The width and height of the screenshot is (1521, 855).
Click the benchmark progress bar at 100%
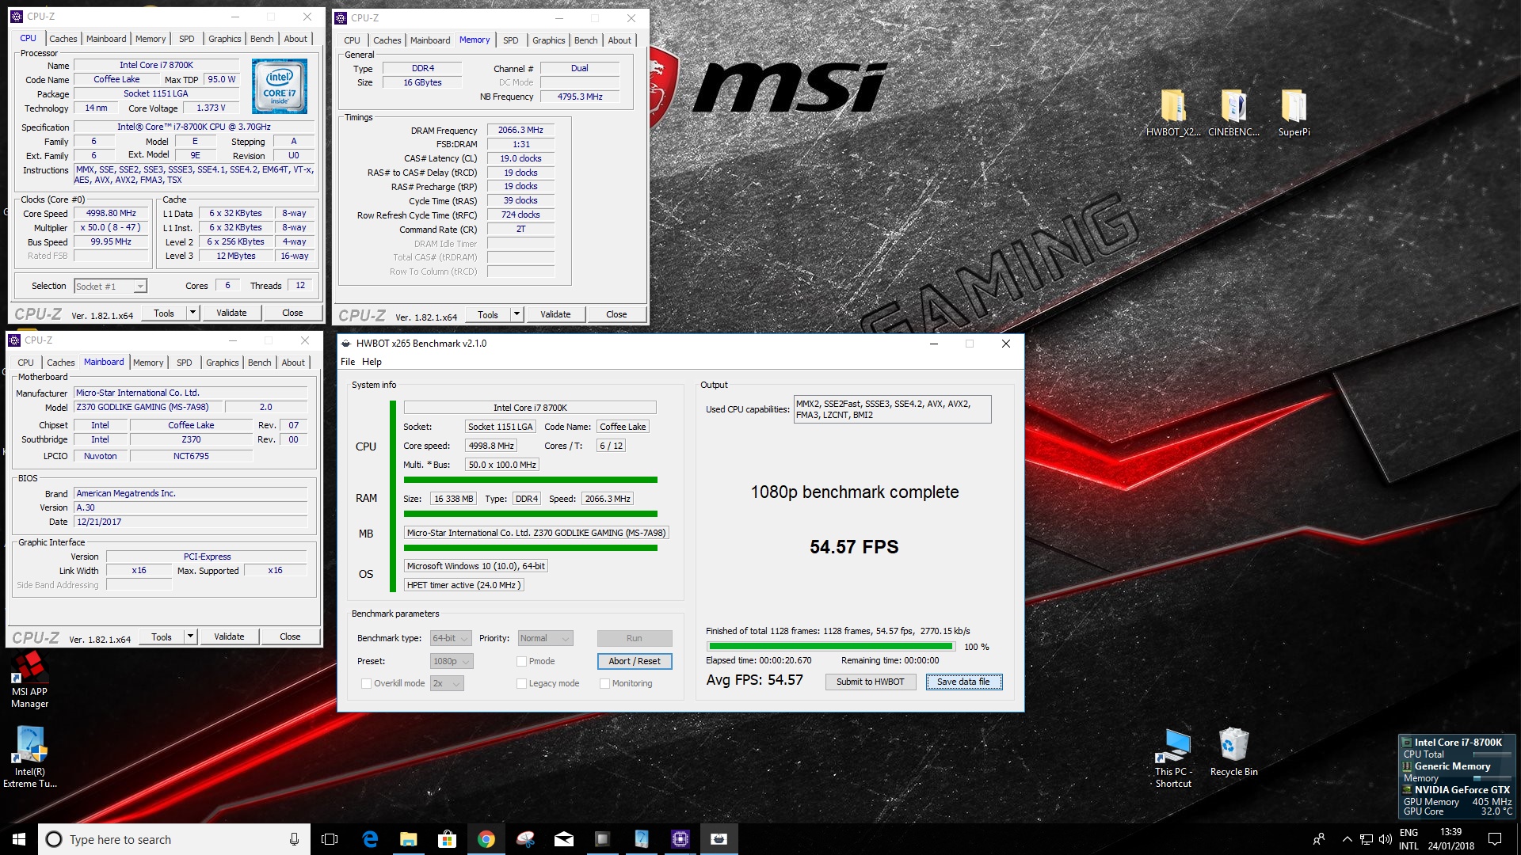[831, 647]
